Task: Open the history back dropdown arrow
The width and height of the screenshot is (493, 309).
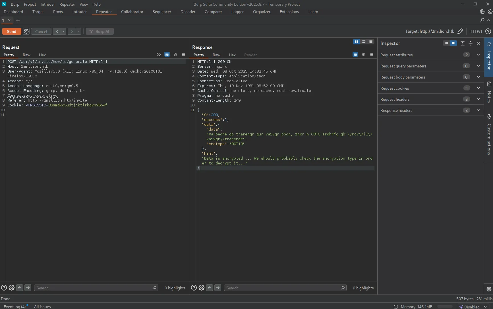Action: 64,31
